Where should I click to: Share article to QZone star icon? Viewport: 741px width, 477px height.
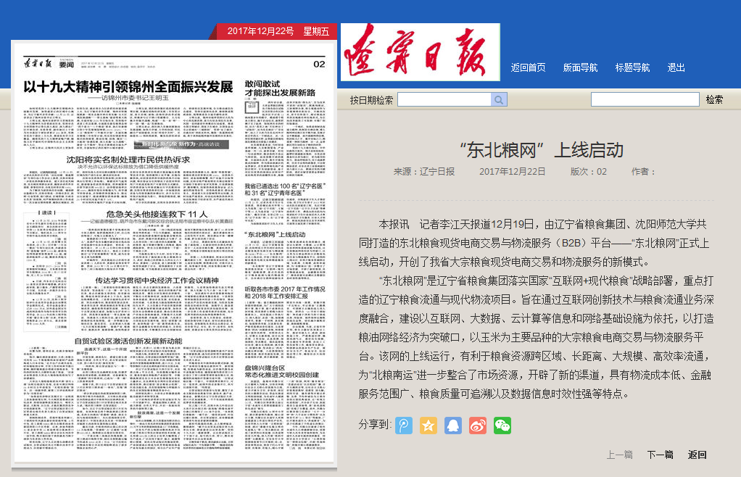429,426
